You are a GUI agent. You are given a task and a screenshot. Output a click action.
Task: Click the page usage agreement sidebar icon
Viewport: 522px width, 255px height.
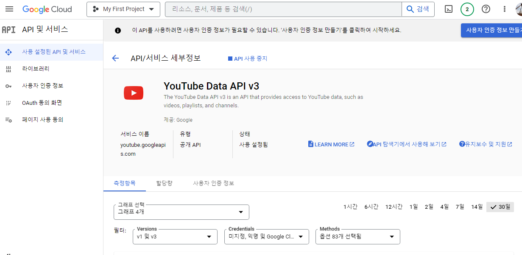point(8,120)
